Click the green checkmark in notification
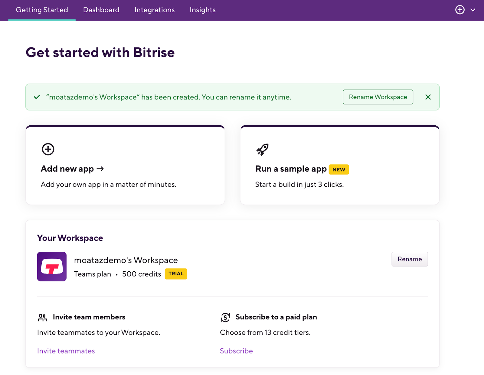484x375 pixels. tap(37, 97)
